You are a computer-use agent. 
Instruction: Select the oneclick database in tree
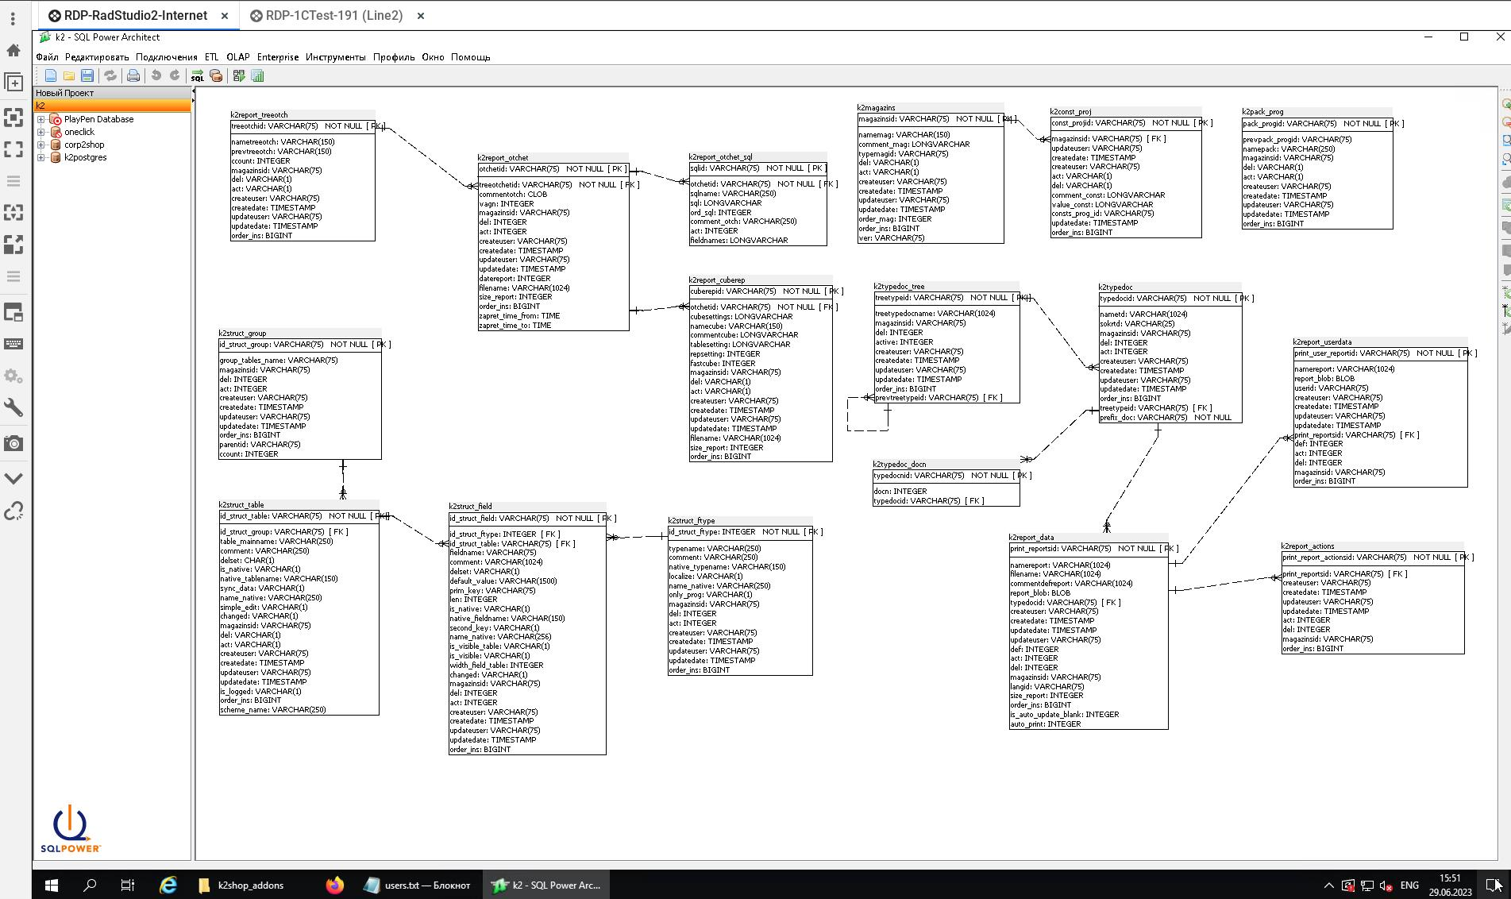(x=79, y=132)
